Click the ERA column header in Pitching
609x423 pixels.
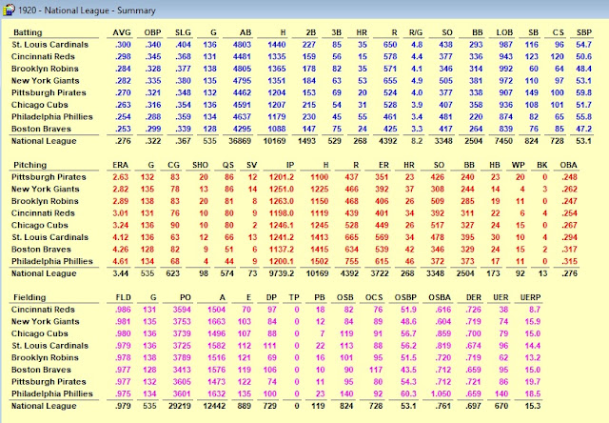pos(121,165)
